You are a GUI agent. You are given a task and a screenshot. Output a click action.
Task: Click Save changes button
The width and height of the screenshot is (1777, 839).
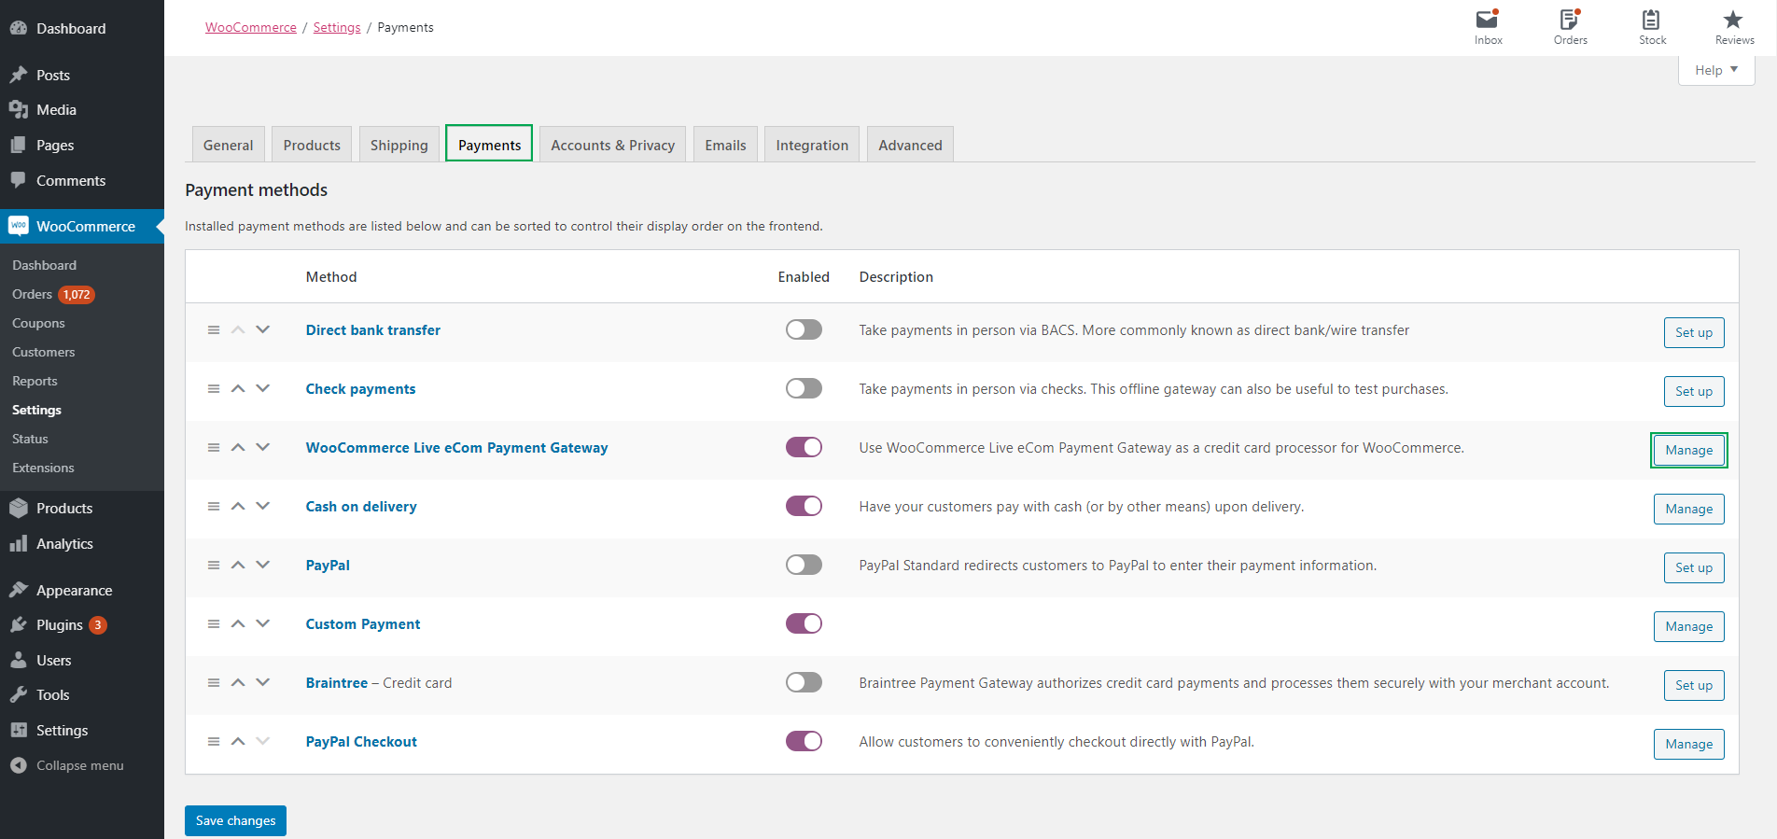click(235, 820)
